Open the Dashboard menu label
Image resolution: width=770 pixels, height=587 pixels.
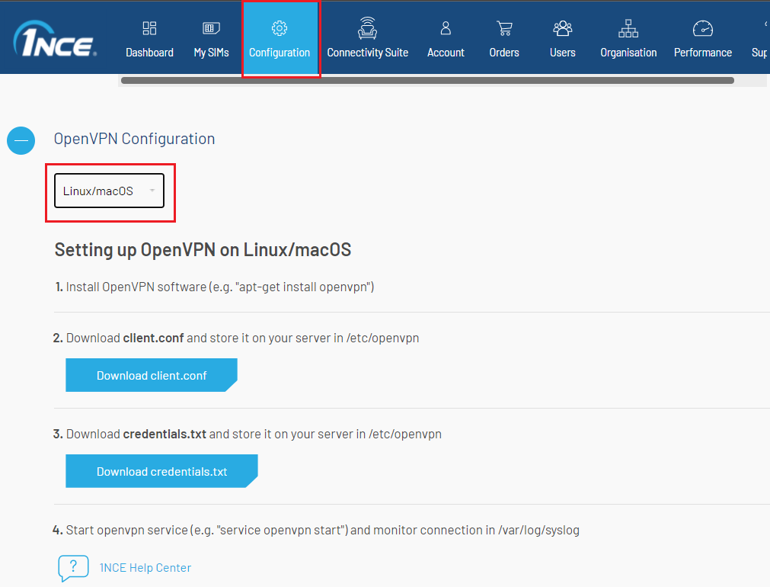[149, 53]
